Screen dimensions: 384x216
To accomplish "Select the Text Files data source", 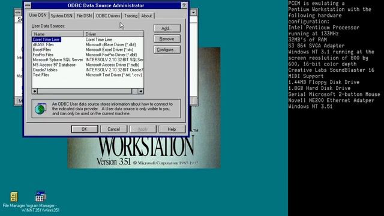I will [x=41, y=75].
